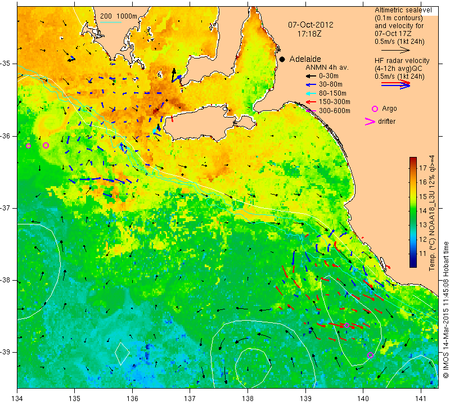This screenshot has height=405, width=450.
Task: Click the '0.5m/s (1kt 24h)' text under altimetric legend
Action: click(x=399, y=42)
